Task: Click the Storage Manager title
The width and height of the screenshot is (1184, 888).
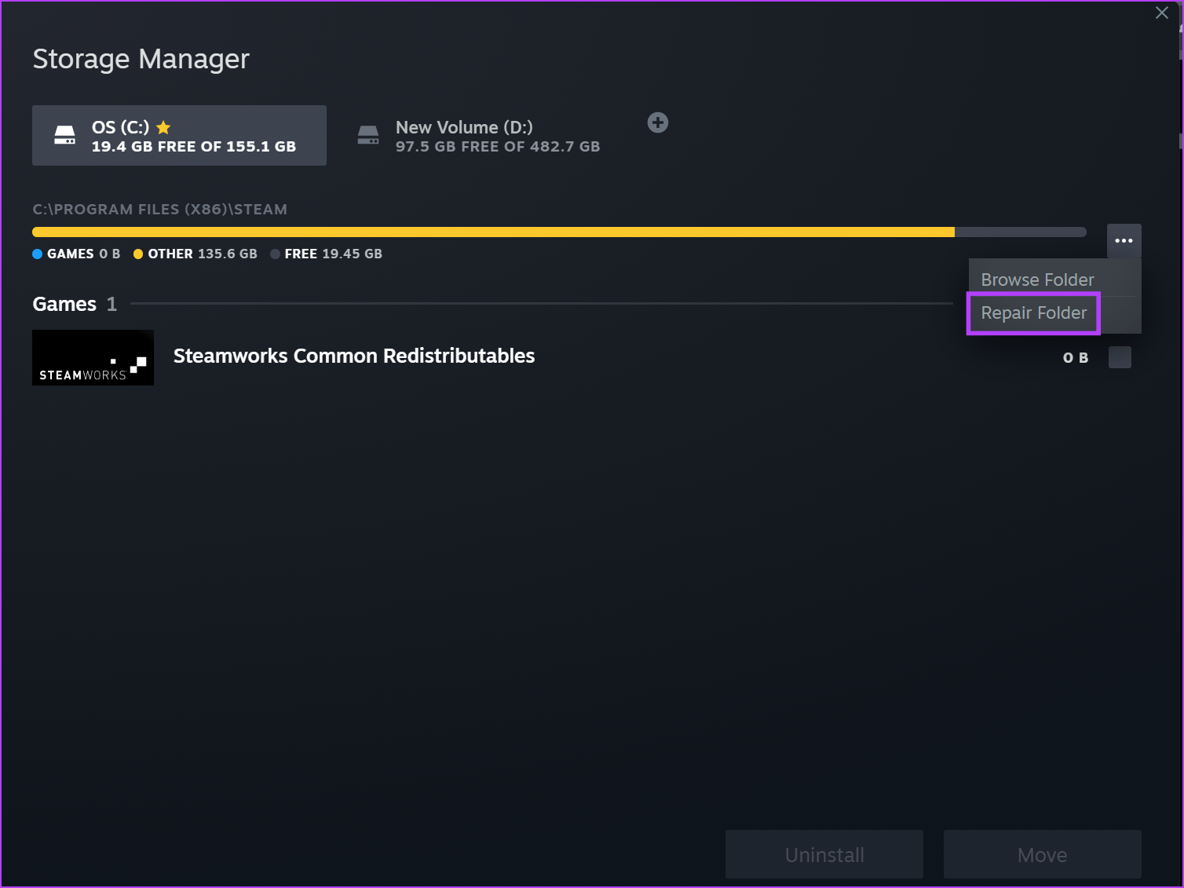Action: [141, 59]
